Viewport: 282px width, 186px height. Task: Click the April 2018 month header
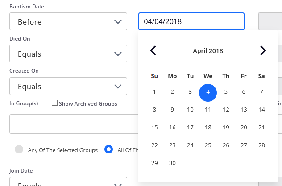pyautogui.click(x=208, y=51)
